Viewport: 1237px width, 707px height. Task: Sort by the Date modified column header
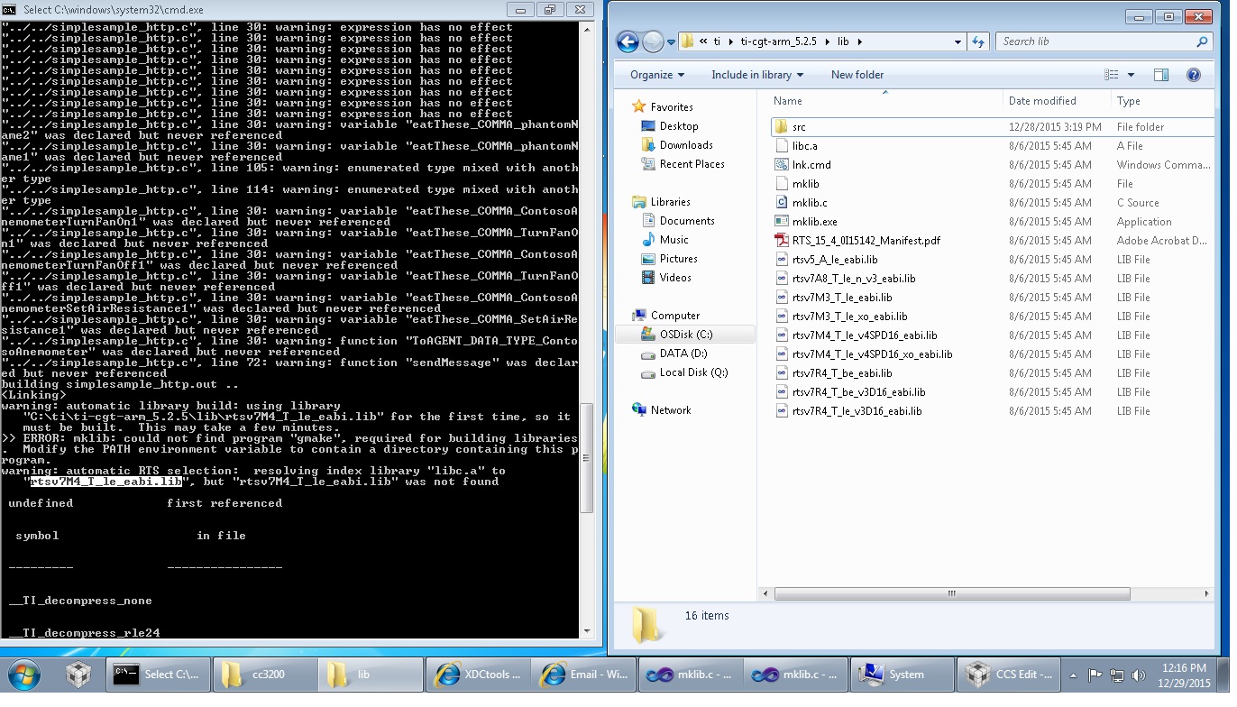pos(1056,101)
